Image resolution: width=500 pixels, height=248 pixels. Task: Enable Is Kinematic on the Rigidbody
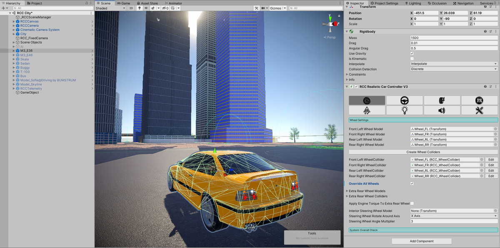coord(412,58)
